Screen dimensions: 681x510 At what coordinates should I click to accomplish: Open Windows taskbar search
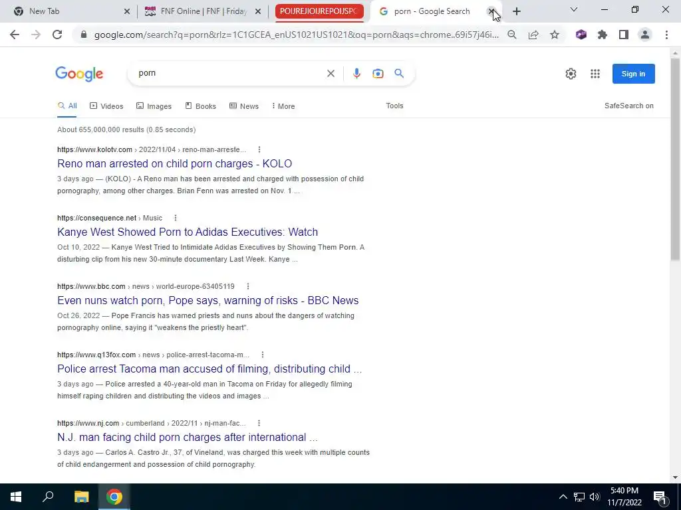(48, 497)
